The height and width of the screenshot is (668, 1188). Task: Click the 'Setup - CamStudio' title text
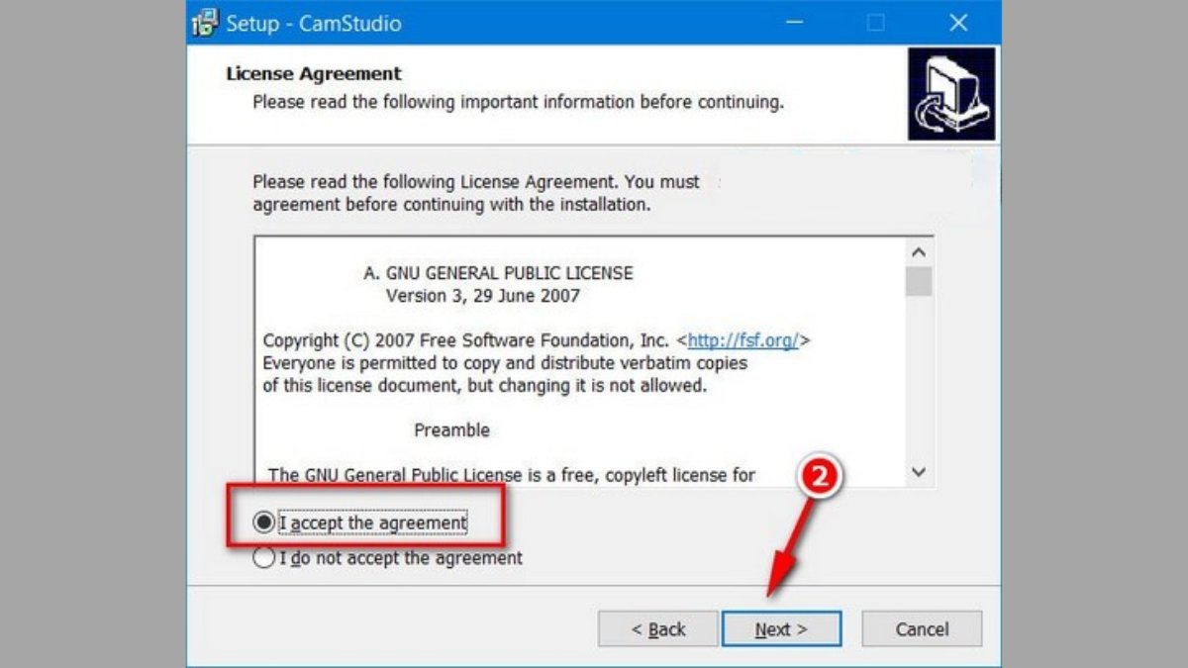click(313, 23)
